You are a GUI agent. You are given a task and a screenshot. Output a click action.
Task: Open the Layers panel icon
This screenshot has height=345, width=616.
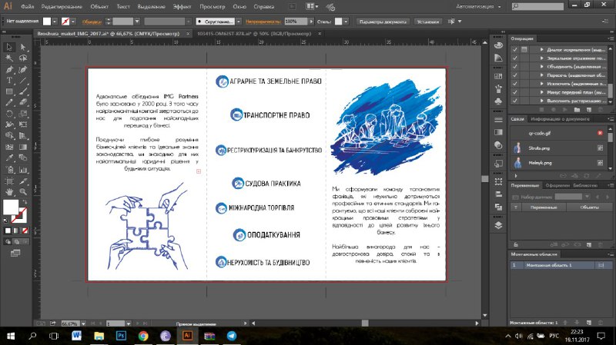tap(498, 225)
